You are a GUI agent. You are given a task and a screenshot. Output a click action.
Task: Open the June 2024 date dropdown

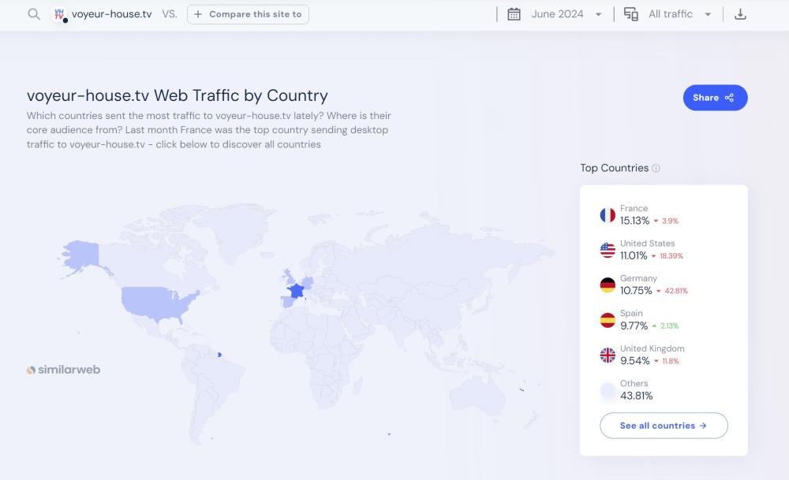[x=567, y=14]
